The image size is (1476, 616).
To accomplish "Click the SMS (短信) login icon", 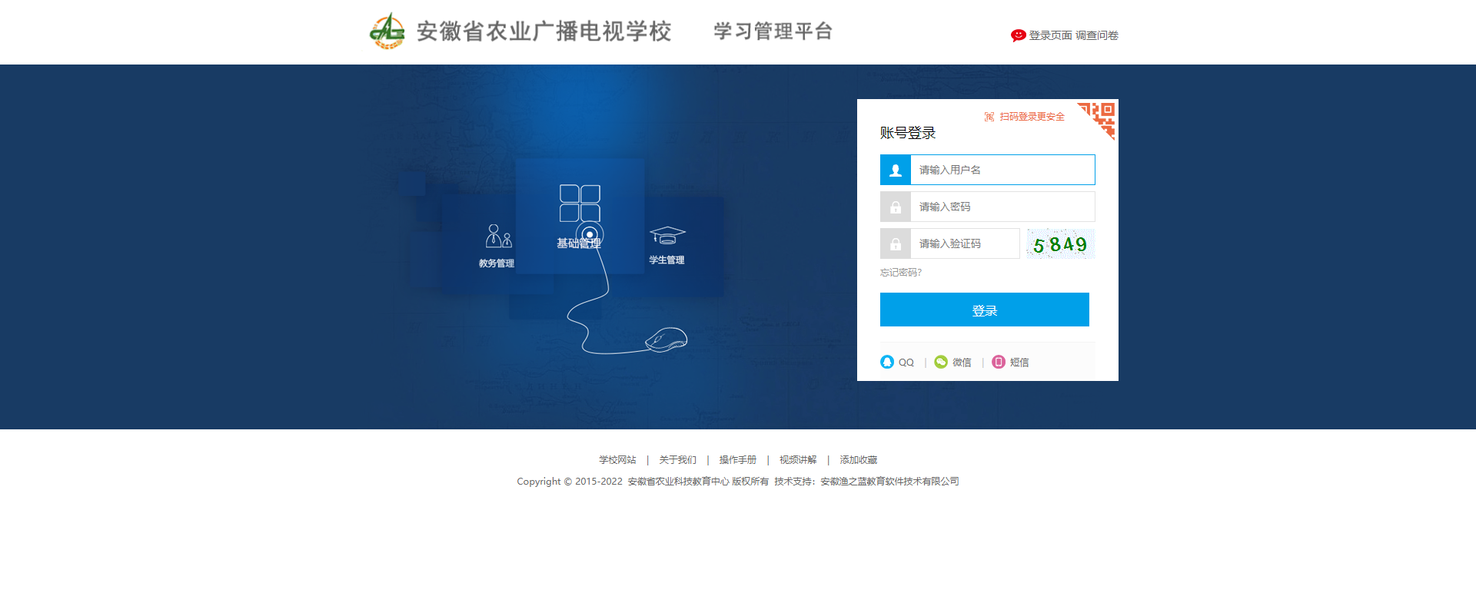I will point(999,362).
